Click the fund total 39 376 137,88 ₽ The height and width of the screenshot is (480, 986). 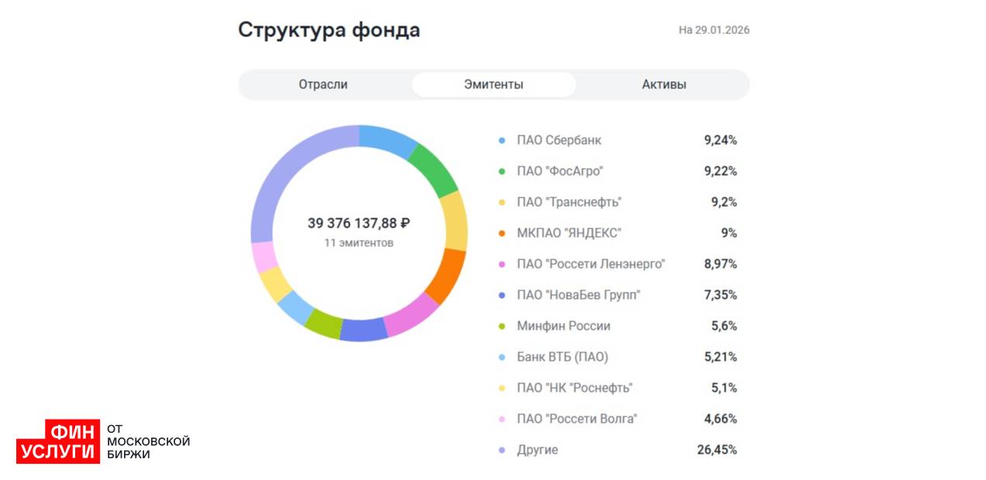(x=358, y=224)
